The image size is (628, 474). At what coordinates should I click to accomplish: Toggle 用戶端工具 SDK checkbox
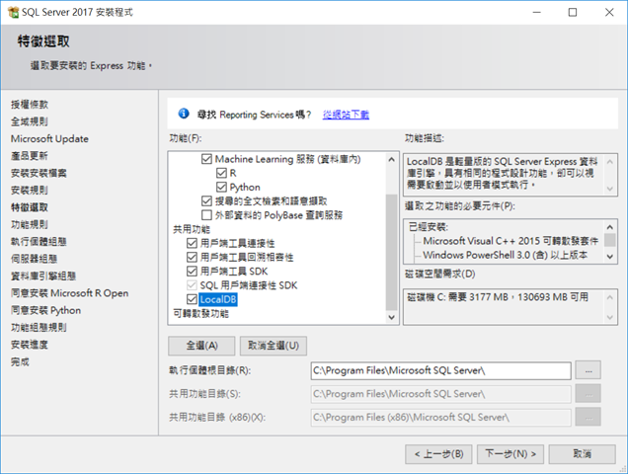pos(192,272)
